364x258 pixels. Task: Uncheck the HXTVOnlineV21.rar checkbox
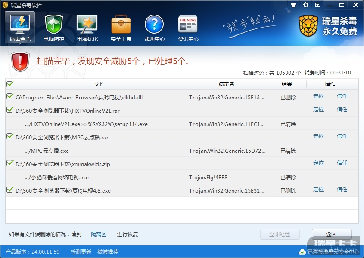coord(10,110)
